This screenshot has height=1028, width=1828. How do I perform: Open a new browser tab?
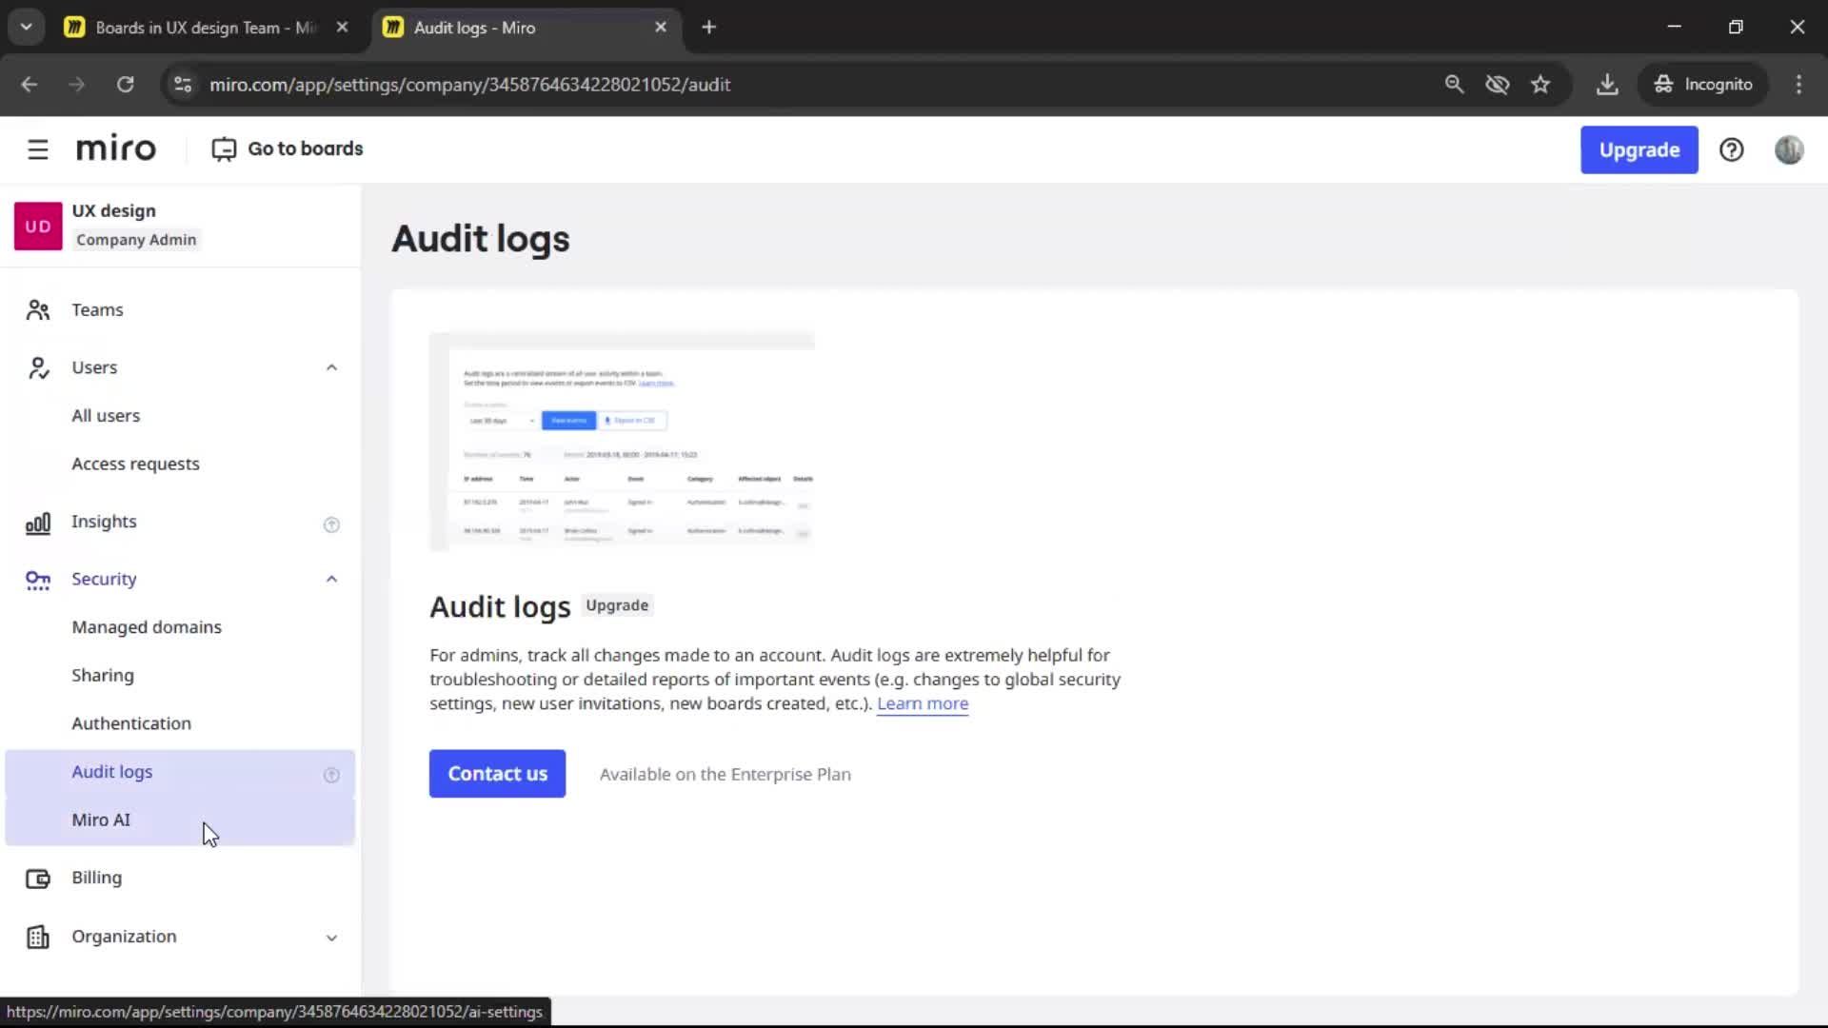point(708,28)
